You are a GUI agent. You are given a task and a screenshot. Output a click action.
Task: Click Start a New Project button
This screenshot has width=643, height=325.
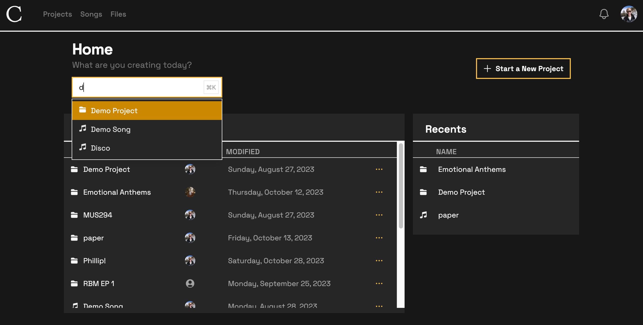point(523,69)
